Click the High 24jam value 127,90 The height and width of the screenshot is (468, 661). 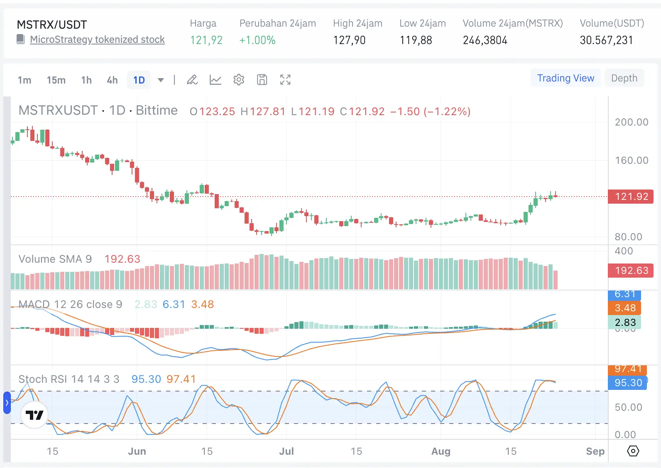(x=350, y=40)
